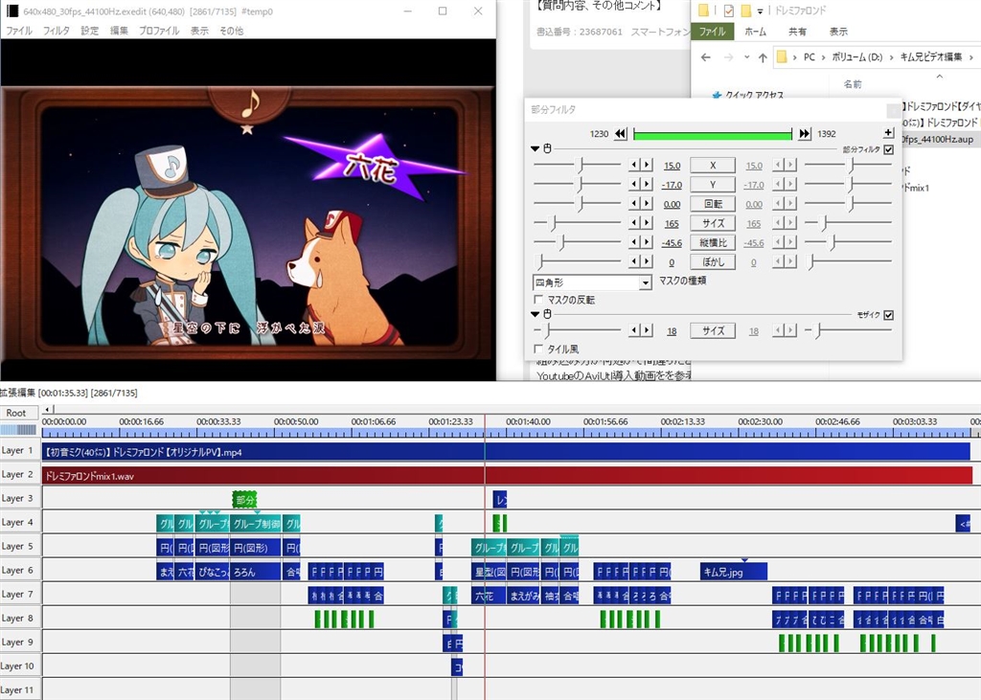Go up one folder in Explorer
981x700 pixels.
[x=762, y=57]
